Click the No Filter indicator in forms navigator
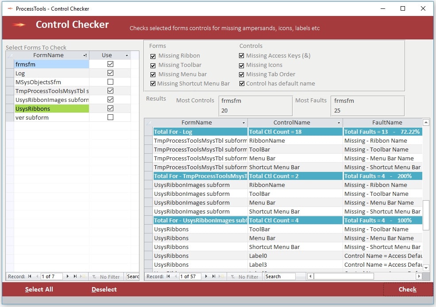This screenshot has height=307, width=436. 106,277
